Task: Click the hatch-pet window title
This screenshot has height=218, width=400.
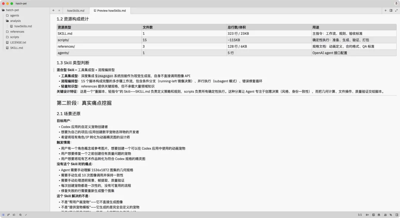Action: 21,4
